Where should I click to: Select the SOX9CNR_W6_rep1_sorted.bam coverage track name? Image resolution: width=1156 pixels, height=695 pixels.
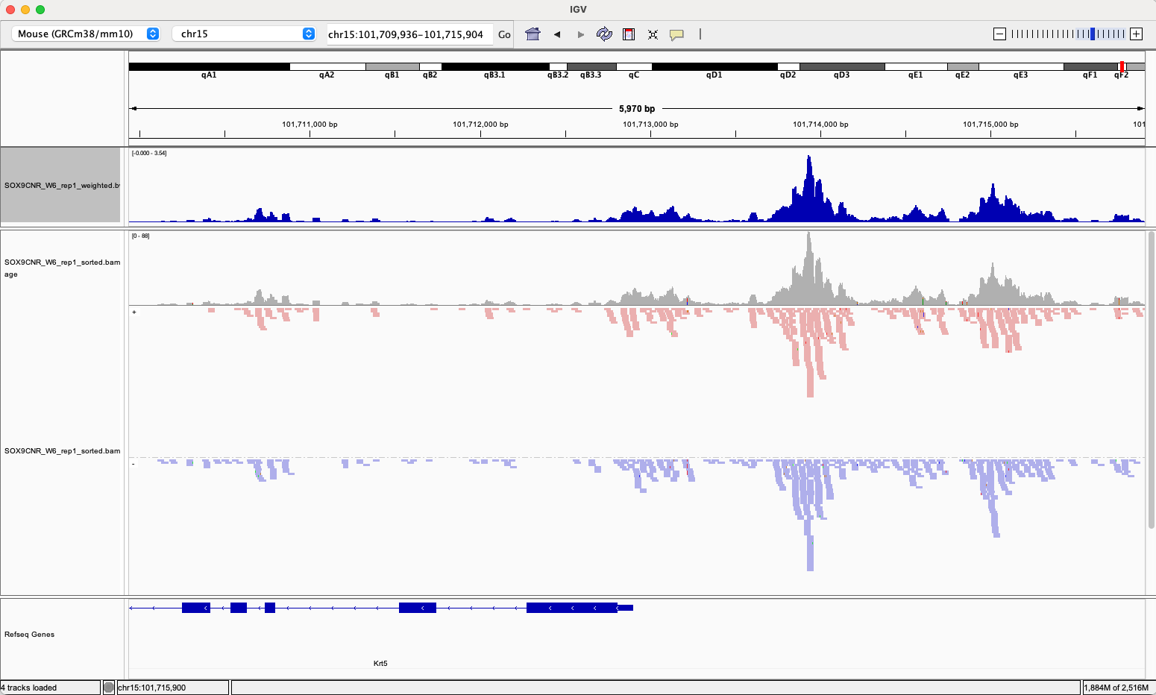62,268
